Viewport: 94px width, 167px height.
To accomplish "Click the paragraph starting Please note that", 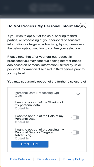I will [x=46, y=65].
